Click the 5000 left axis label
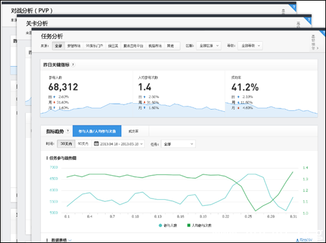 click(x=53, y=212)
